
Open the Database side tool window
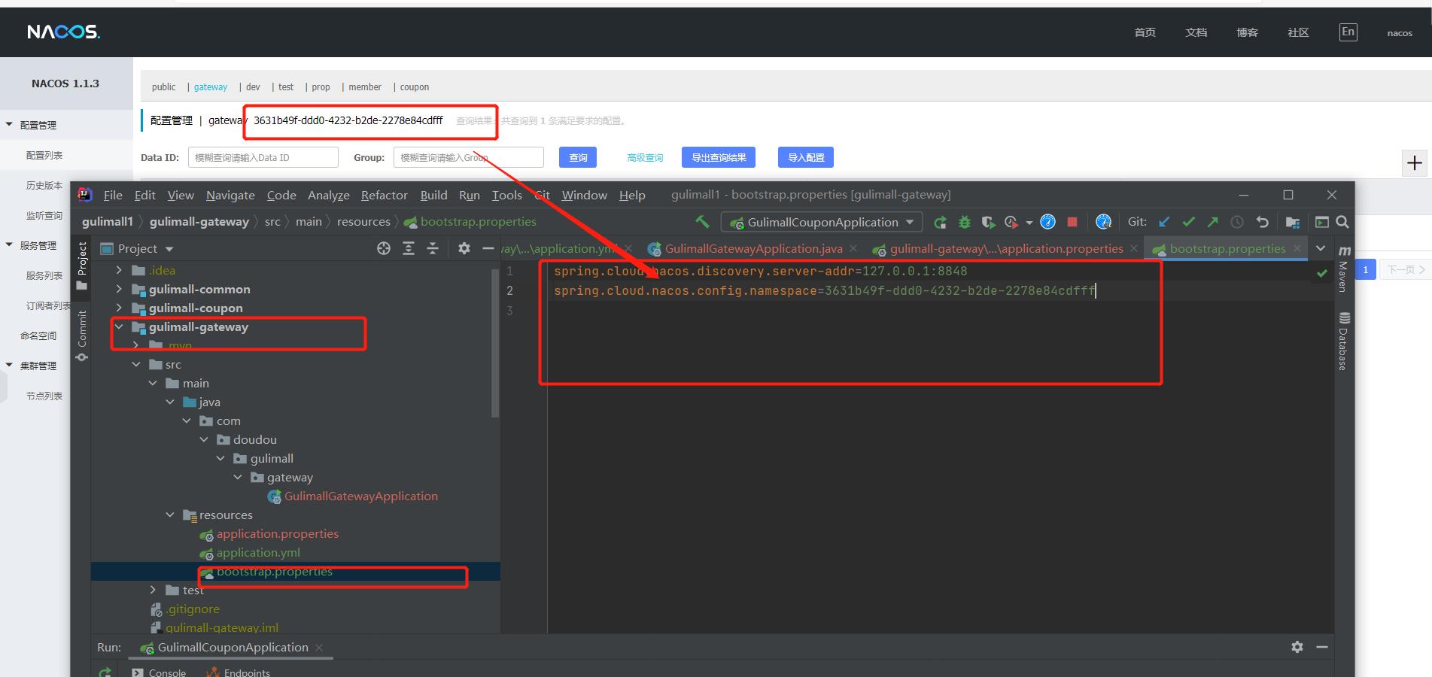pyautogui.click(x=1344, y=342)
